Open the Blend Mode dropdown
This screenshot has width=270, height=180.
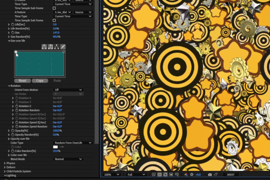coord(68,159)
